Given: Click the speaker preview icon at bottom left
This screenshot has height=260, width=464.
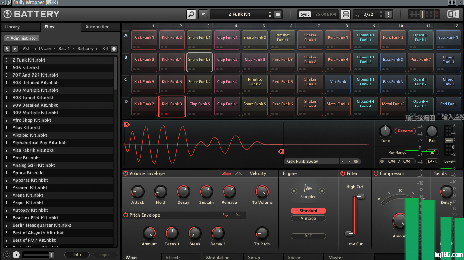Looking at the screenshot, I should 16,255.
